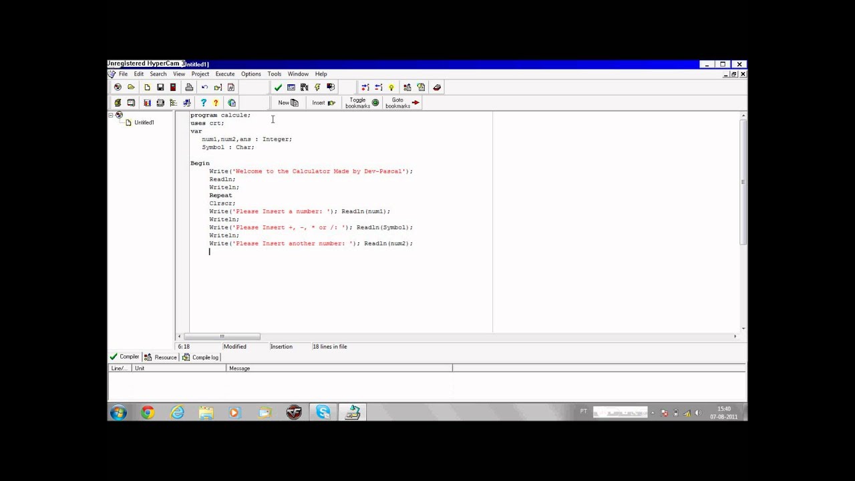The width and height of the screenshot is (855, 481).
Task: Click the yellow light bulb toolbar icon
Action: click(391, 88)
